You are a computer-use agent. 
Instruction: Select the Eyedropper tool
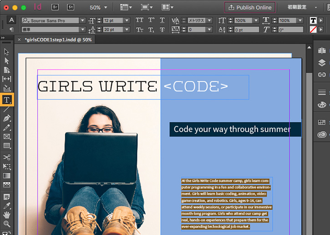6,206
